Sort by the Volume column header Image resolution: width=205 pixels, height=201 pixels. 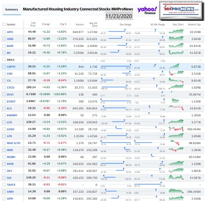coord(79,24)
